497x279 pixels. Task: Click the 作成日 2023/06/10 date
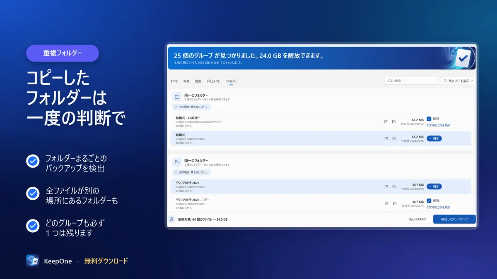point(413,188)
